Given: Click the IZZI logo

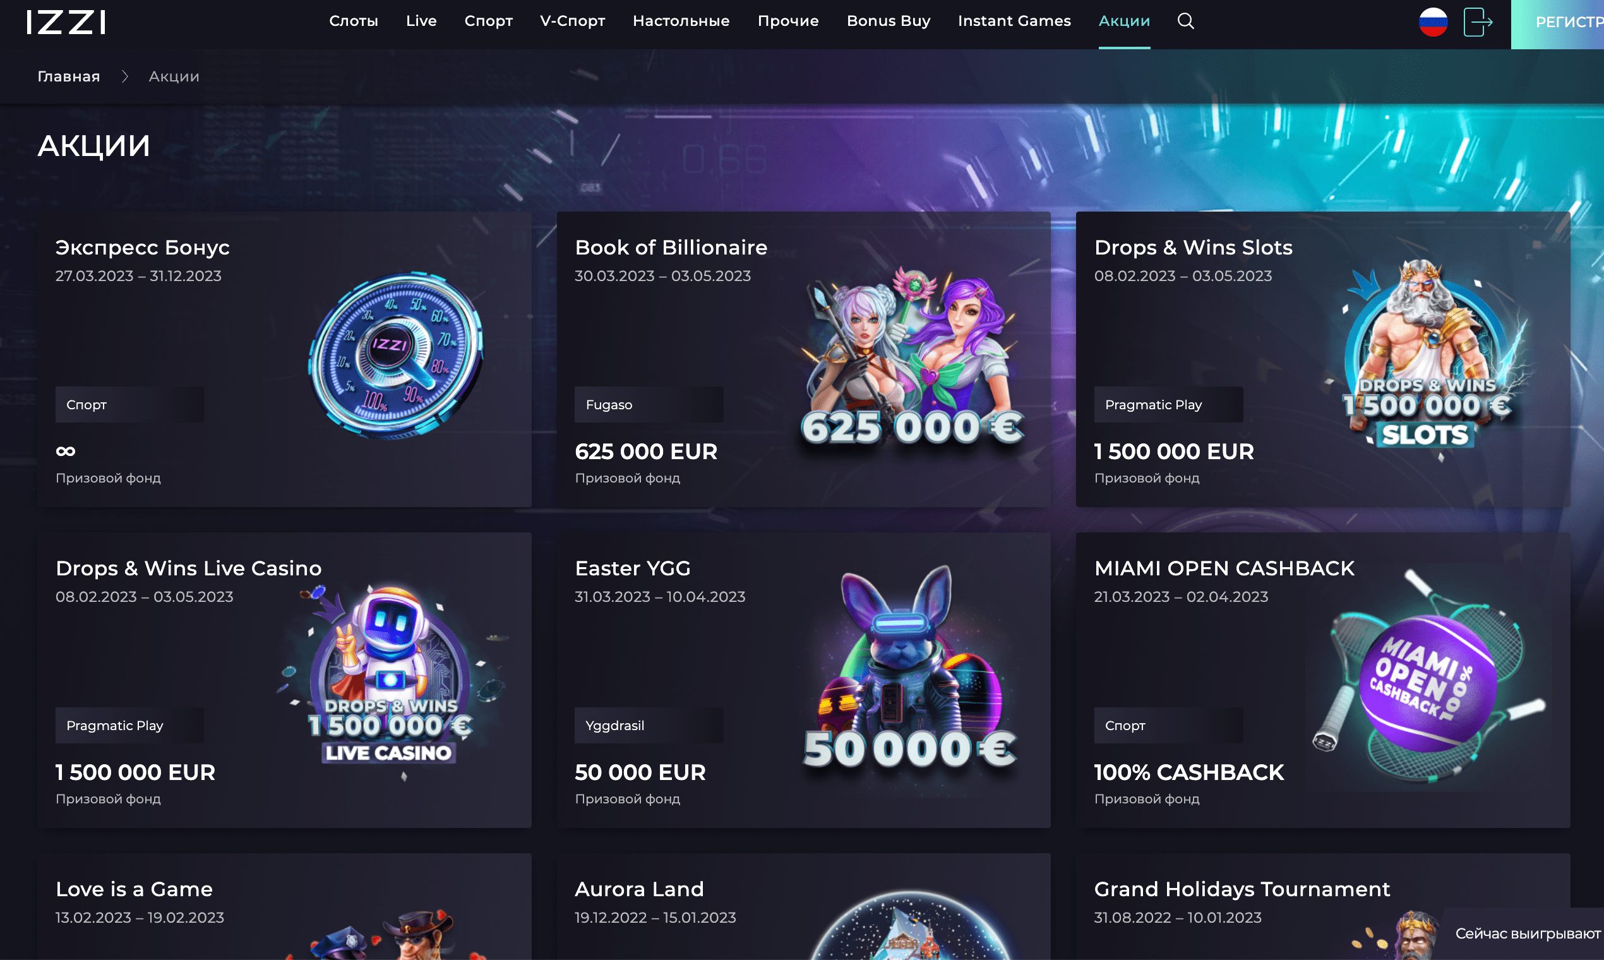Looking at the screenshot, I should 66,22.
